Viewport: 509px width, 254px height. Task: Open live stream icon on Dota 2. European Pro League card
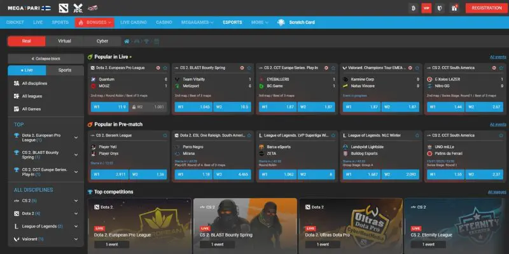coord(158,68)
